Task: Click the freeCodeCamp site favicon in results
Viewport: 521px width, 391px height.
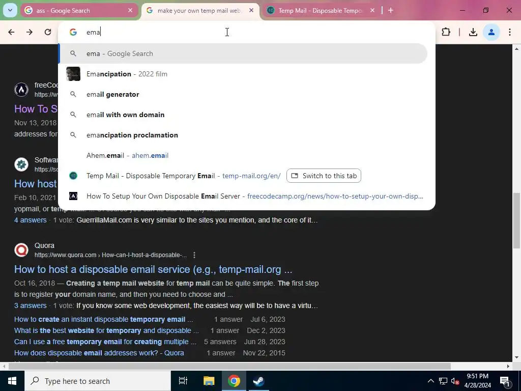Action: click(21, 90)
